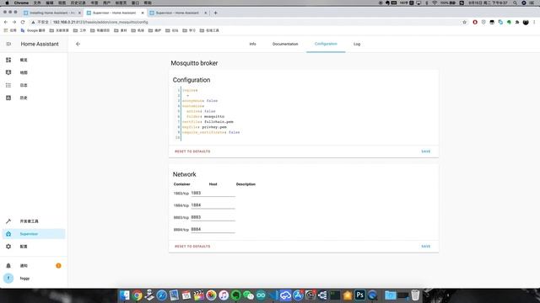Open the Chrome three-dot menu
This screenshot has width=540, height=303.
click(x=534, y=22)
